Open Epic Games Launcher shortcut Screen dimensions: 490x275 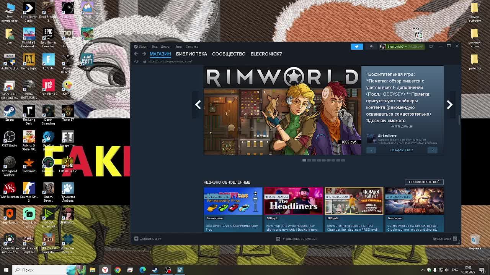coord(48,38)
